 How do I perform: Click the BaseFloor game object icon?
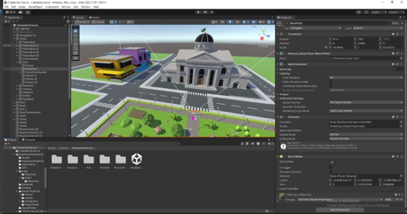pyautogui.click(x=280, y=23)
